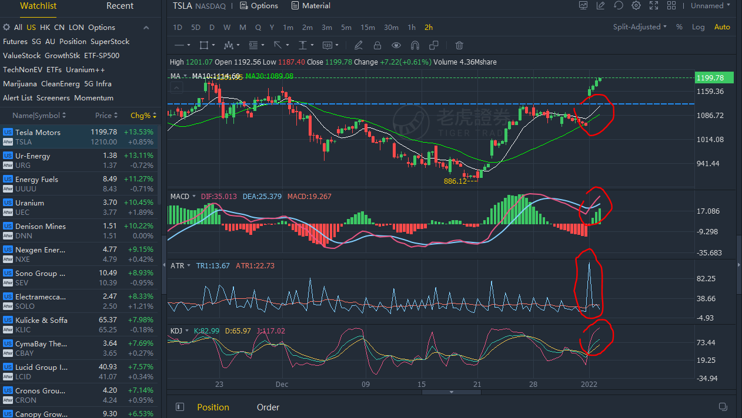This screenshot has width=742, height=418.
Task: Refresh the chart with the reload icon
Action: [x=618, y=5]
